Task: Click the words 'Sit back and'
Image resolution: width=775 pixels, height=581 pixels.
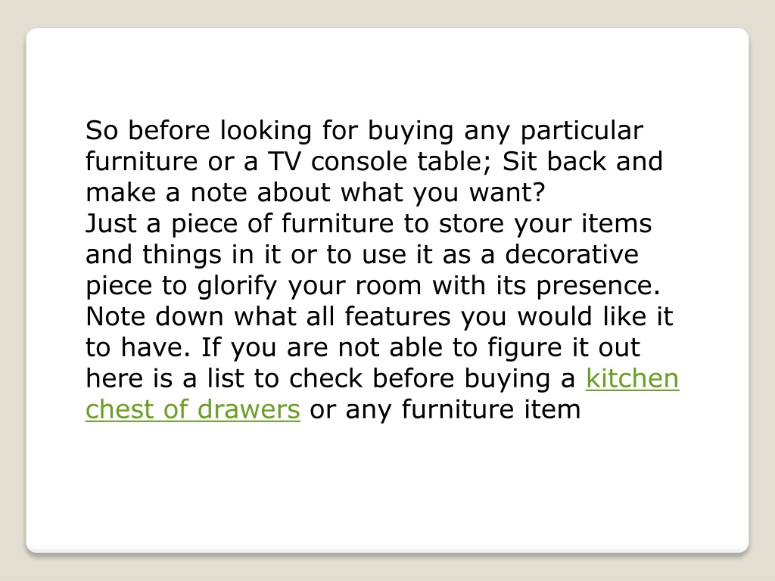Action: point(583,162)
